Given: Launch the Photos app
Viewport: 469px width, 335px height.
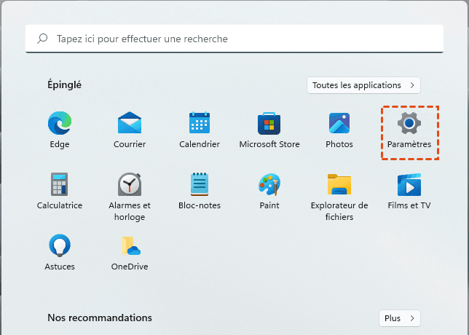Looking at the screenshot, I should point(339,124).
